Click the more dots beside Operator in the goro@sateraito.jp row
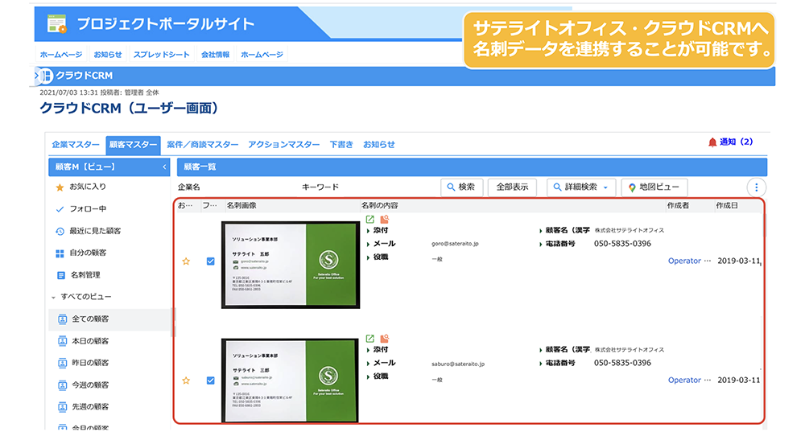Image resolution: width=805 pixels, height=432 pixels. coord(708,261)
